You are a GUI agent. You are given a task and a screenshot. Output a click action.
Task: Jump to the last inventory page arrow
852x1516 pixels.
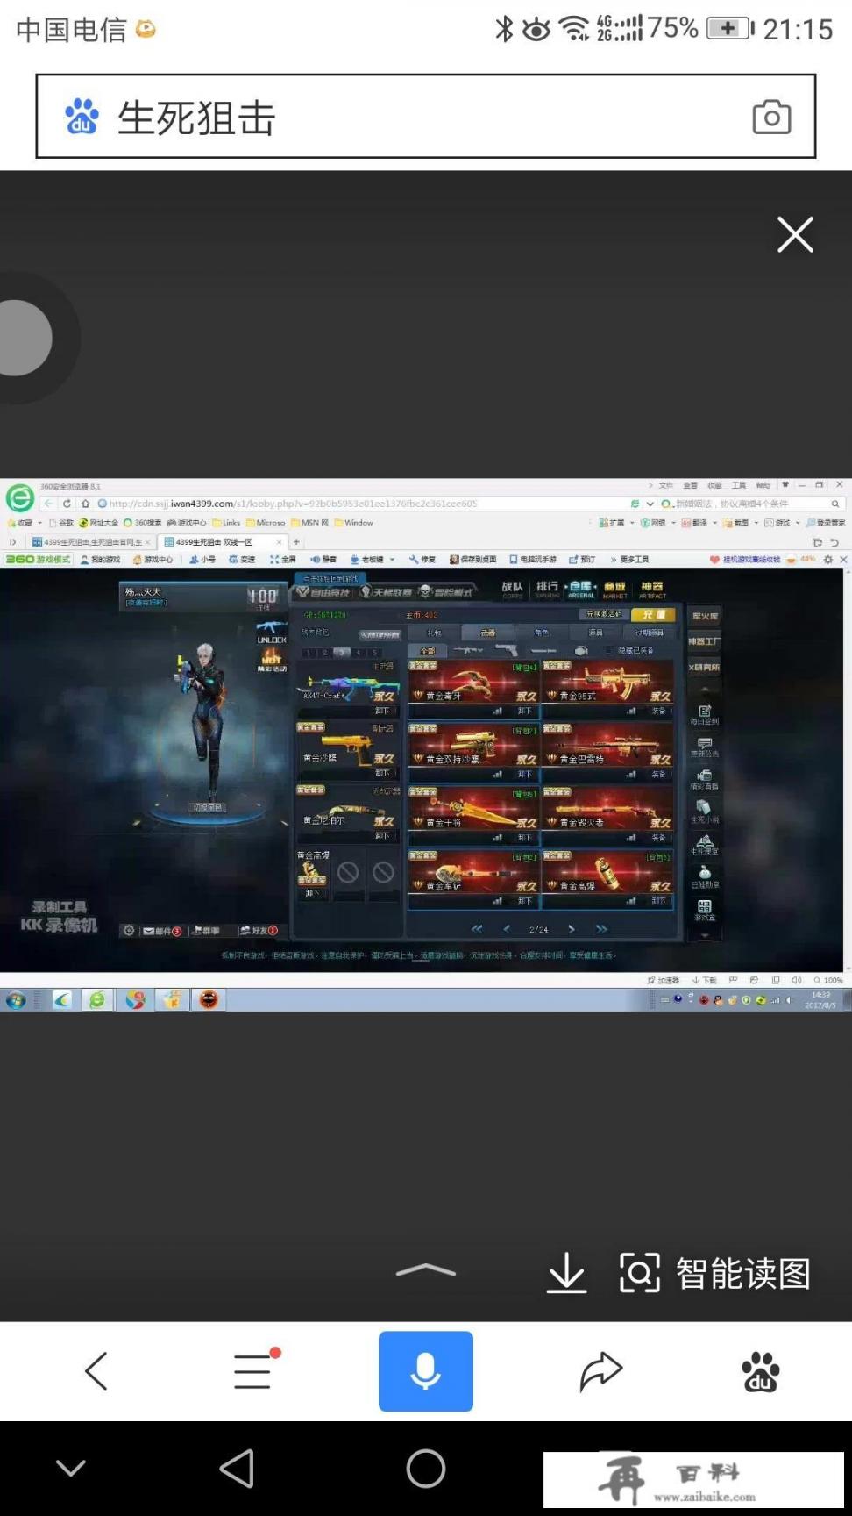(x=601, y=928)
